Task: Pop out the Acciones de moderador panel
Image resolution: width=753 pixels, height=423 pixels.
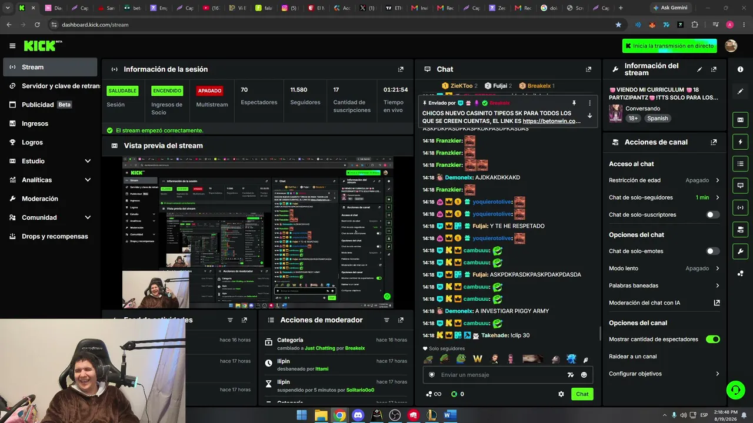Action: (401, 320)
